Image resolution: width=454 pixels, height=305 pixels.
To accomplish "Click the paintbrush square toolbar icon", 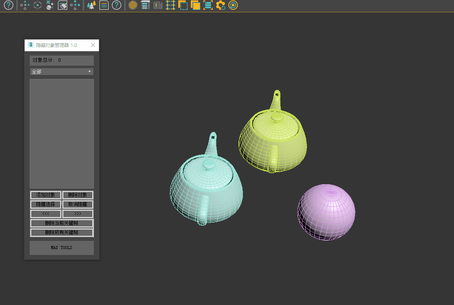I will pyautogui.click(x=63, y=5).
